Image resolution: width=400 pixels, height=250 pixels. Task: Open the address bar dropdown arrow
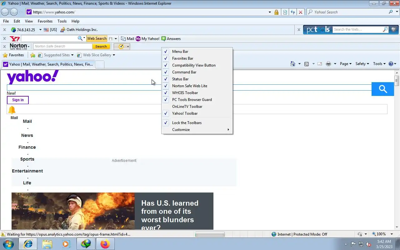tap(270, 12)
